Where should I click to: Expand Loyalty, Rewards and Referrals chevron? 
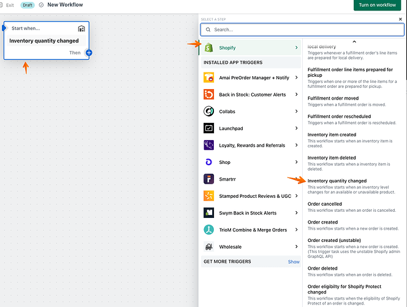[x=296, y=145]
